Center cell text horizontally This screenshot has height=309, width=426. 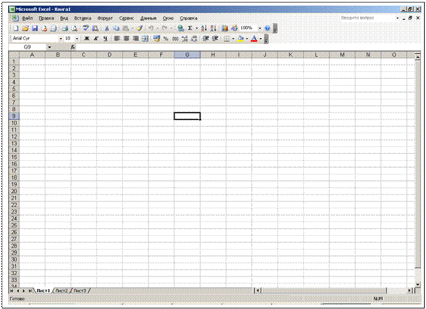pyautogui.click(x=127, y=39)
